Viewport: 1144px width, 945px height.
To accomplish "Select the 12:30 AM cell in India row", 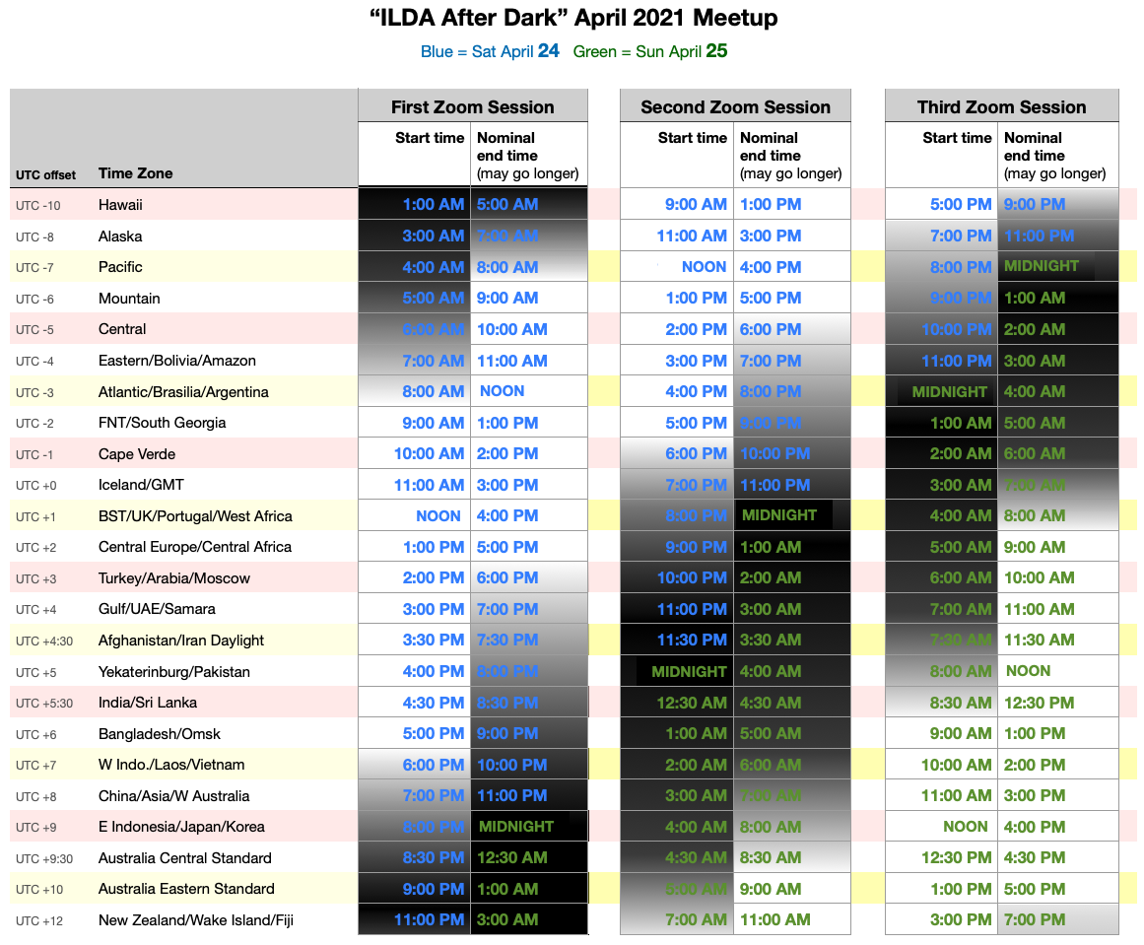I will 689,703.
